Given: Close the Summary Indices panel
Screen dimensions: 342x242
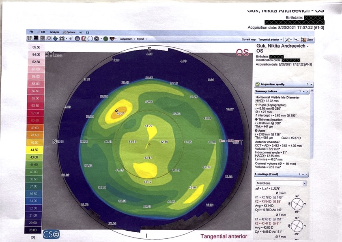Looking at the screenshot, I should [x=308, y=91].
